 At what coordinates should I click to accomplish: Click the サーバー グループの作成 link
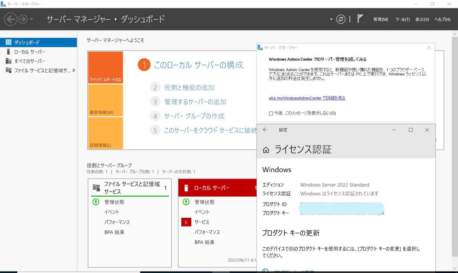(194, 116)
